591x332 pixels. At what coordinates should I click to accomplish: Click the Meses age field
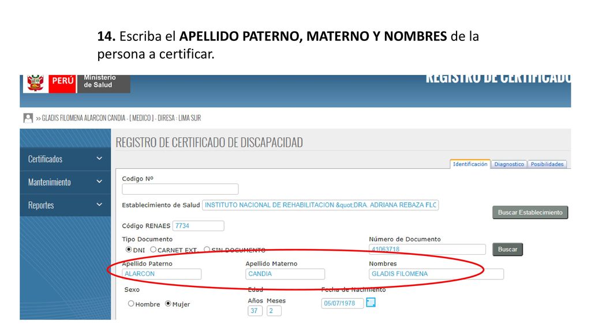coord(274,311)
